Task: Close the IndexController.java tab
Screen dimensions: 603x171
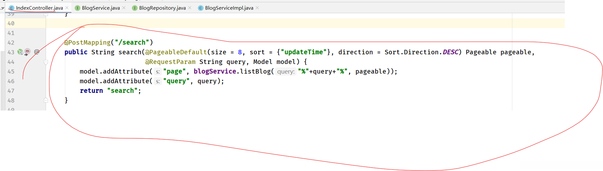Action: coord(67,8)
